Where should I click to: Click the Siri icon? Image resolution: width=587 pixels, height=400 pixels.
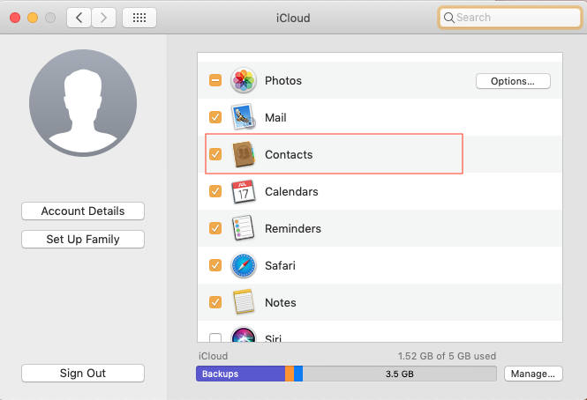244,335
